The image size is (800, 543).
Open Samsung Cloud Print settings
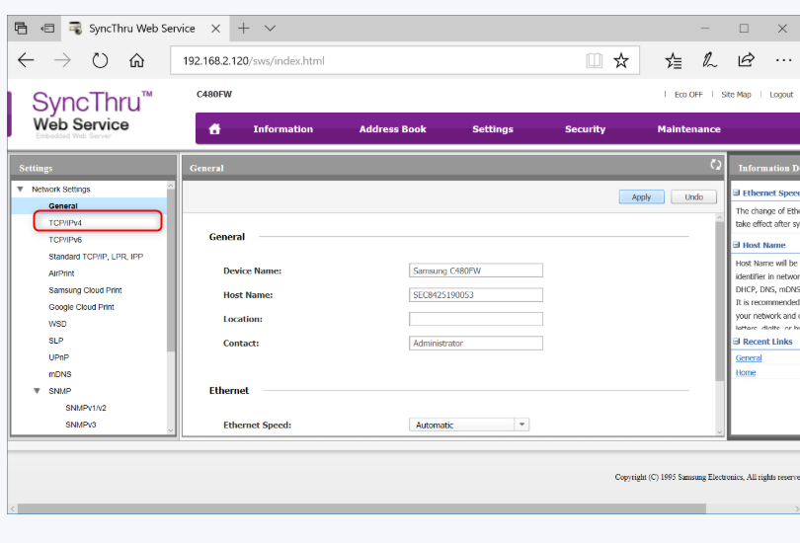tap(85, 290)
